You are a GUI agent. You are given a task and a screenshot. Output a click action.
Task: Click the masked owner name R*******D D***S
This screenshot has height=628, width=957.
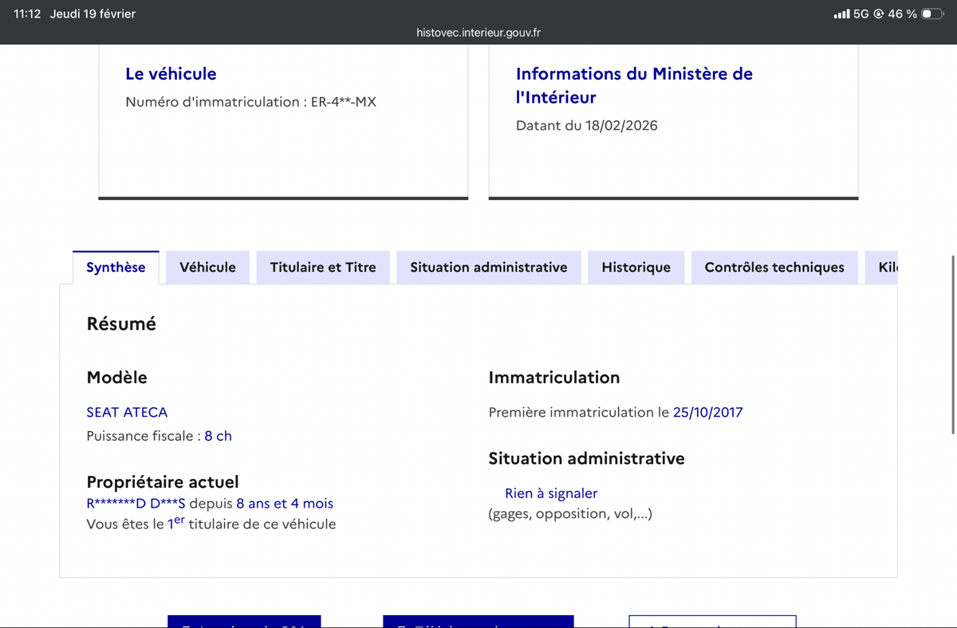coord(136,504)
